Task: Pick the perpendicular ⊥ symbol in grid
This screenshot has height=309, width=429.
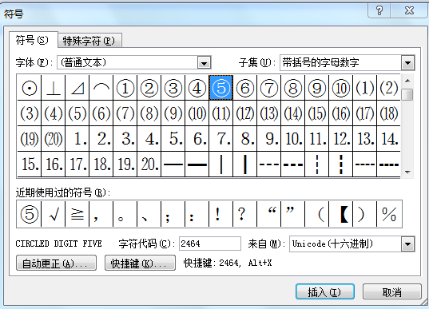Action: (54, 88)
